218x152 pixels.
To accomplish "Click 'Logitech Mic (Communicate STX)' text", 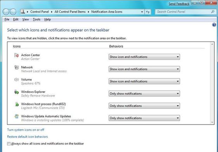I will click(x=43, y=108).
